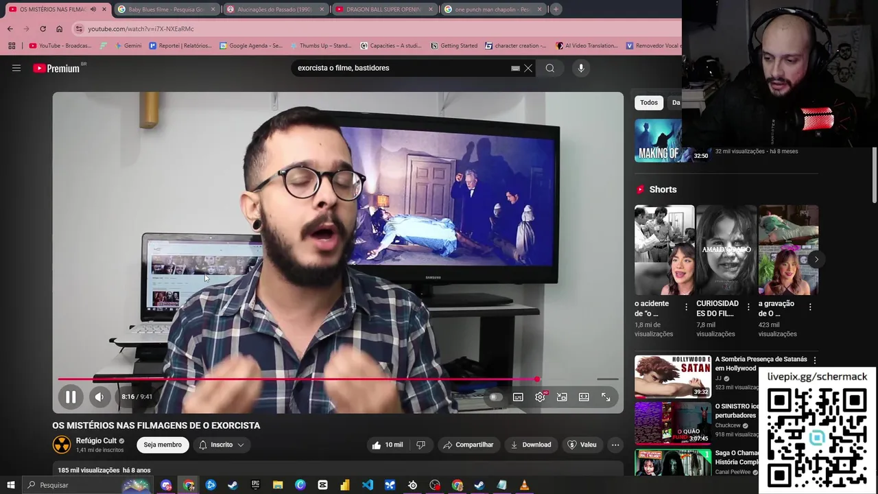The image size is (878, 494).
Task: Open more actions ellipsis below video
Action: (x=615, y=445)
